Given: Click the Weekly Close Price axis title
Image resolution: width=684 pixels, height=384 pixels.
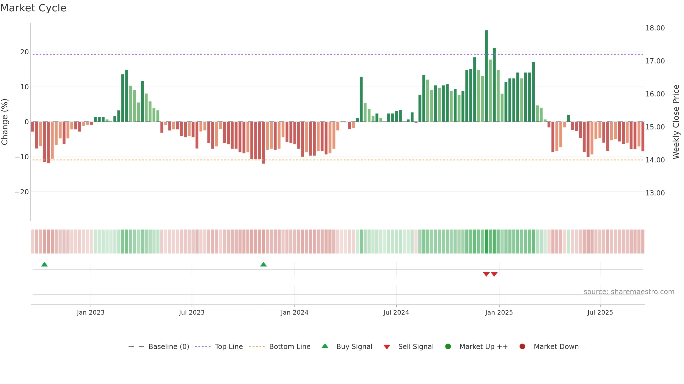Looking at the screenshot, I should point(676,122).
